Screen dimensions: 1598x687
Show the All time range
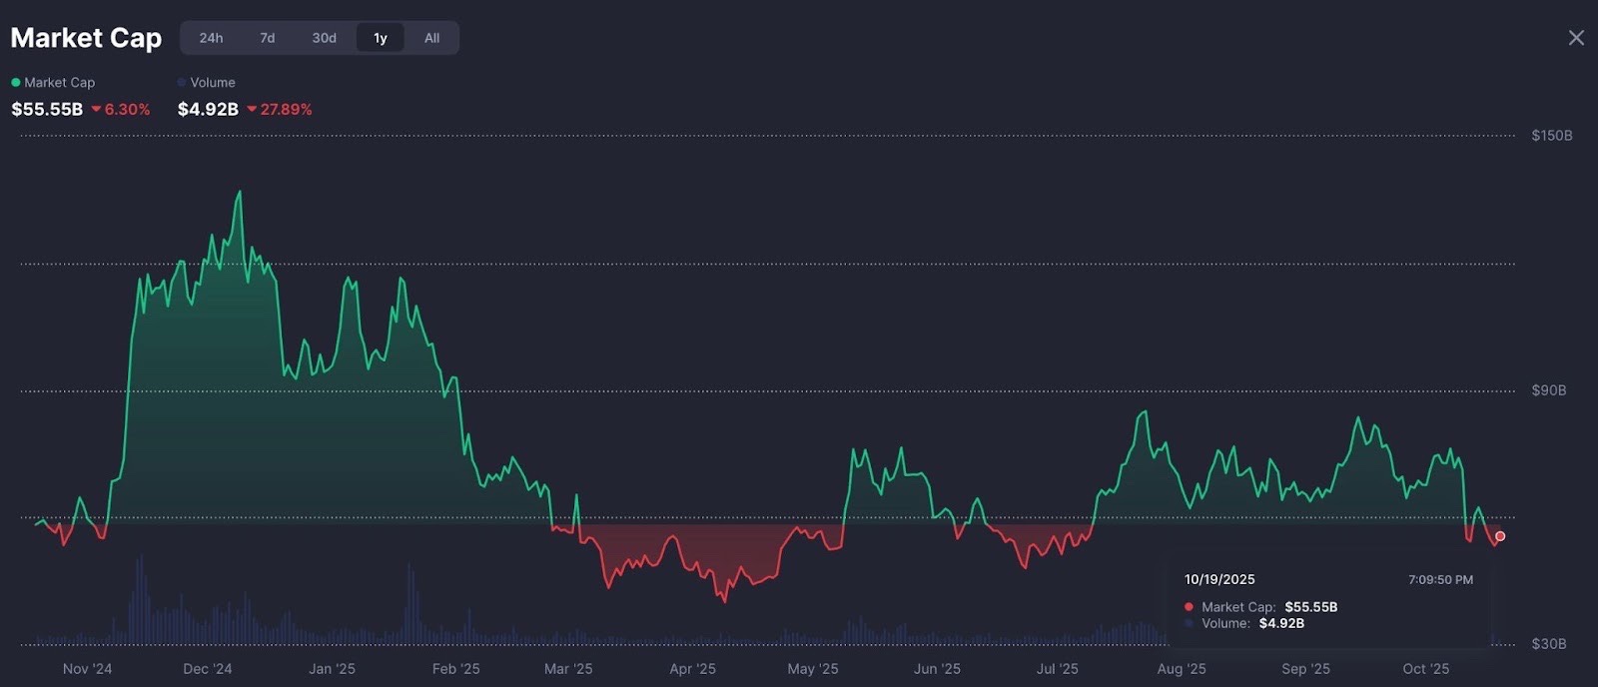click(431, 38)
